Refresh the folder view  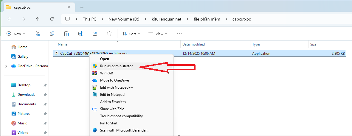52,19
